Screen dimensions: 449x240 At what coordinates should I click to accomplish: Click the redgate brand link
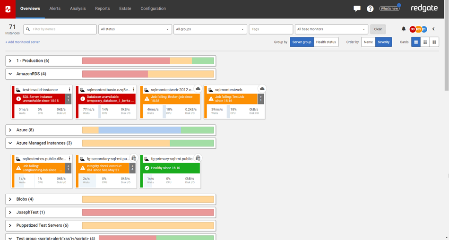pos(424,9)
